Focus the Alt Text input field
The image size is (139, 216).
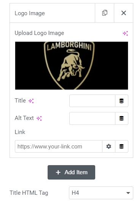[92, 118]
